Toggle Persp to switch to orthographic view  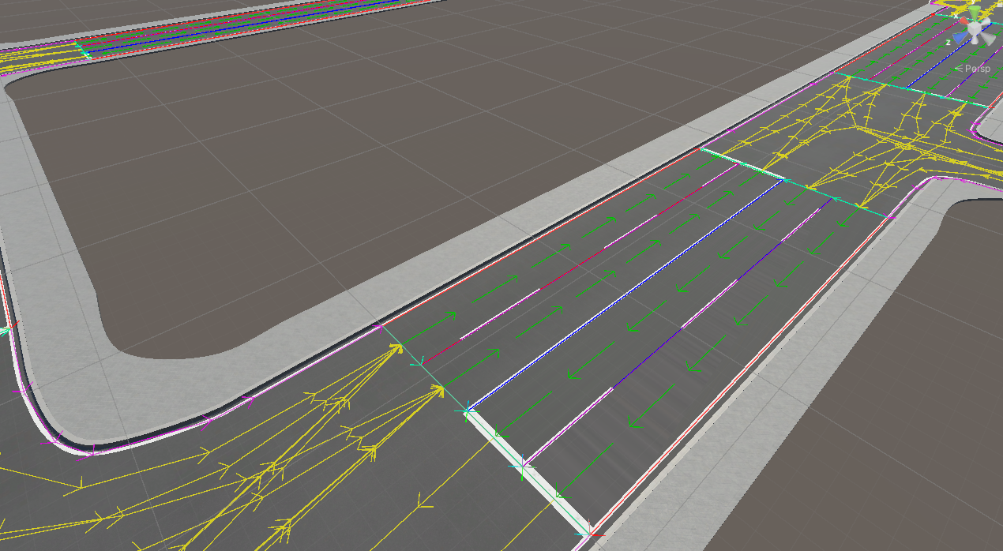click(978, 69)
